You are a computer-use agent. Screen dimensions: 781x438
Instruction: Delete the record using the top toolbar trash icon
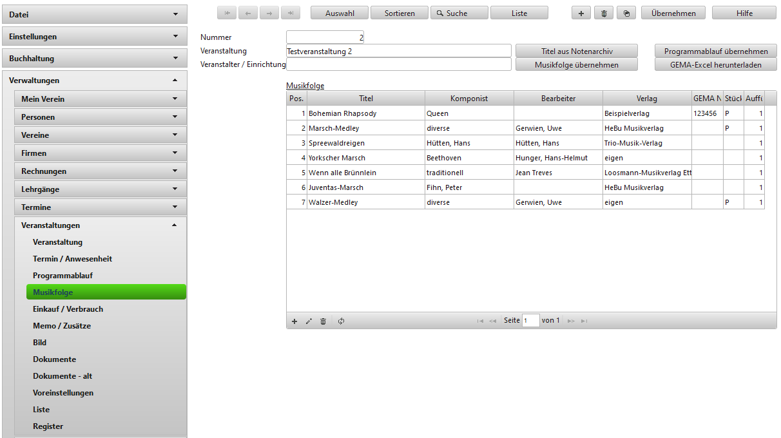tap(604, 13)
